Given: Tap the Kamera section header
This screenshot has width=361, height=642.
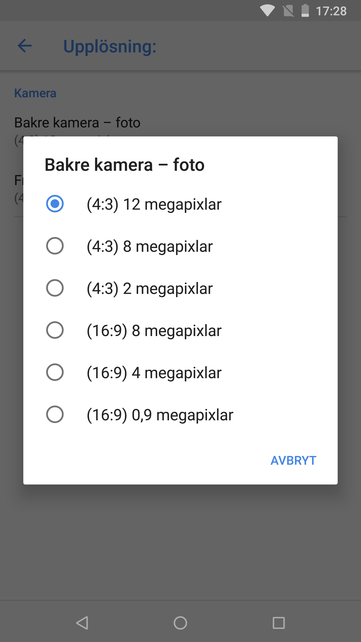Looking at the screenshot, I should [35, 93].
